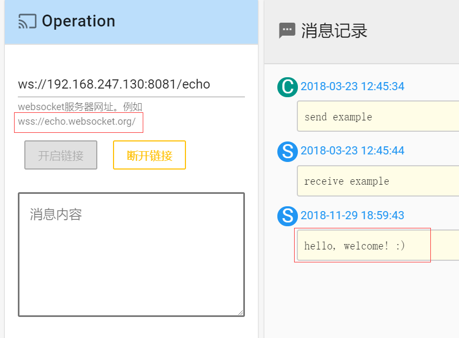Click the blue S server avatar at 12:45:44

point(287,152)
